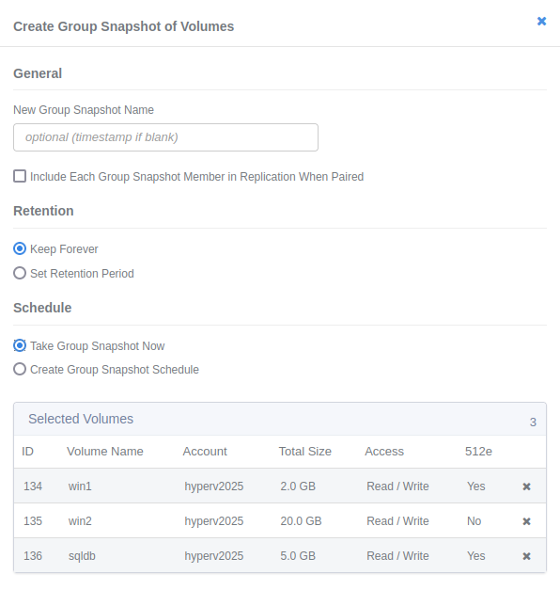
Task: Choose Set Retention Period option
Action: [x=20, y=273]
